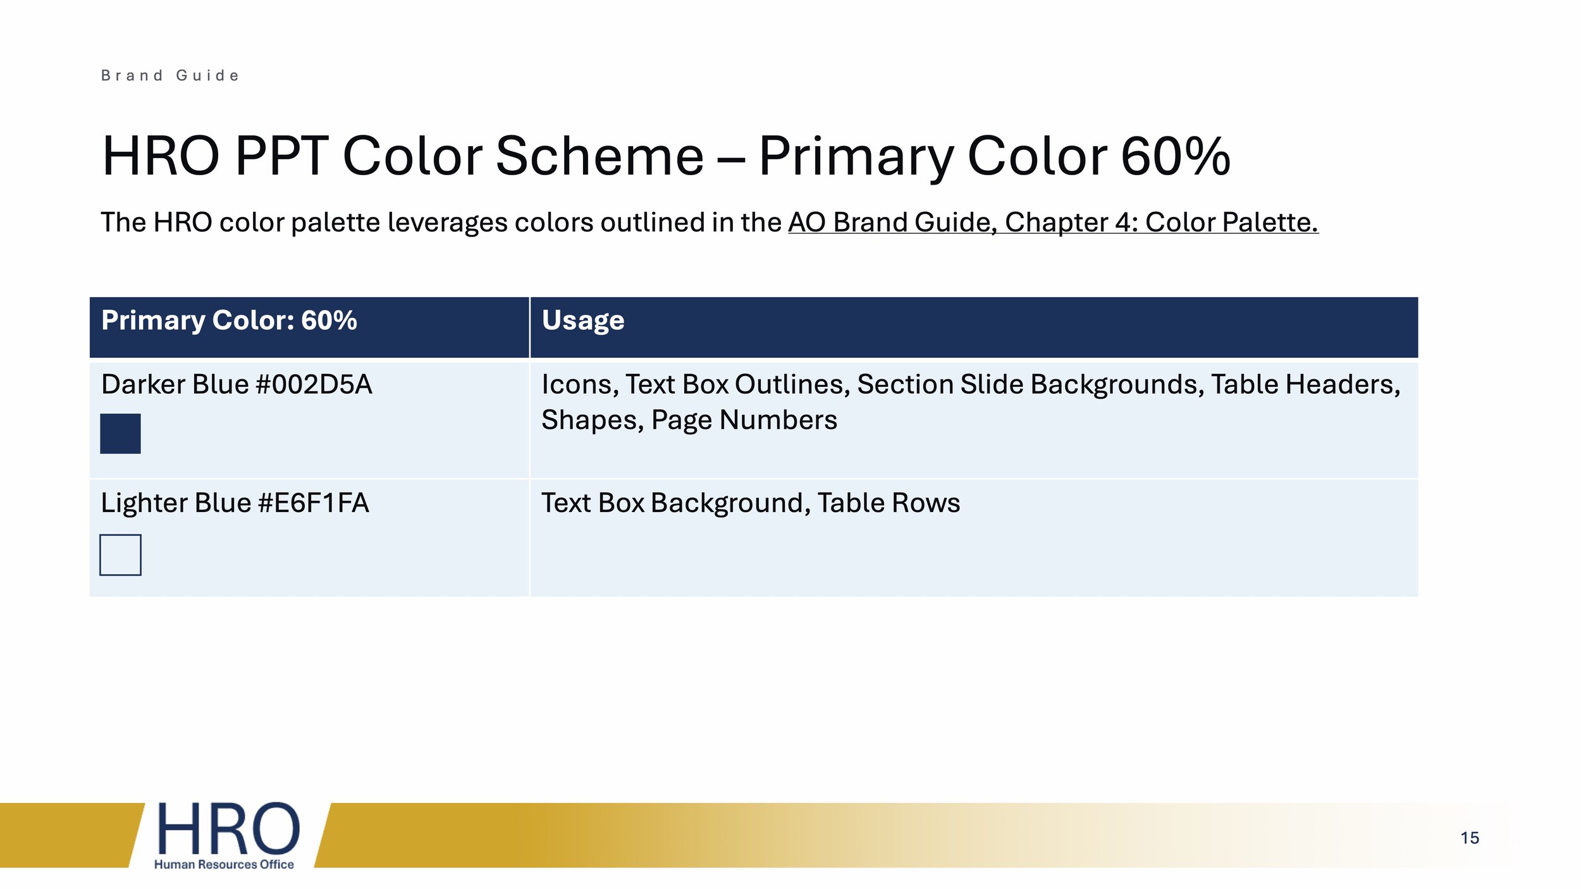This screenshot has height=889, width=1581.
Task: Click the Human Resources Office caption
Action: pyautogui.click(x=224, y=864)
